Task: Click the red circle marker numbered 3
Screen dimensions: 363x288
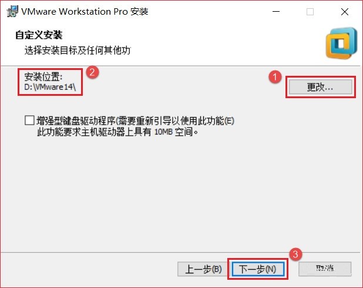Action: tap(295, 254)
